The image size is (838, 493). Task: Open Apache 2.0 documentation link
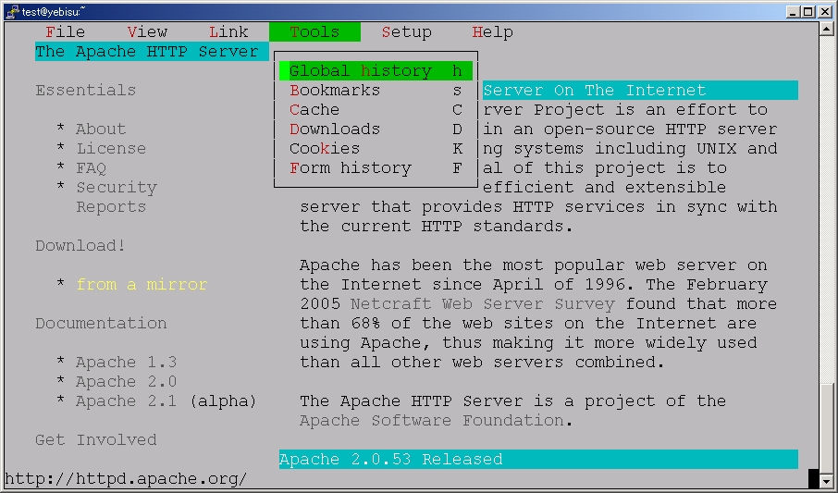click(x=126, y=381)
